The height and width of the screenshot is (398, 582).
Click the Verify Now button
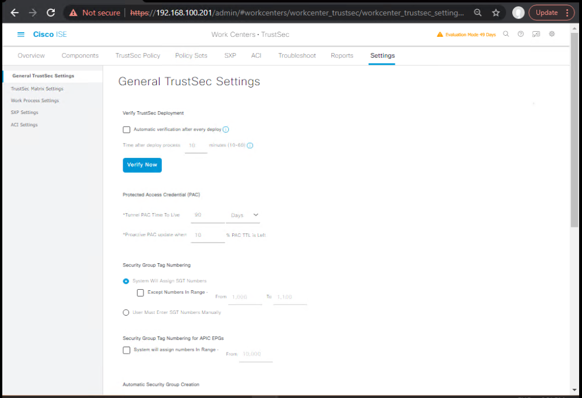coord(142,165)
